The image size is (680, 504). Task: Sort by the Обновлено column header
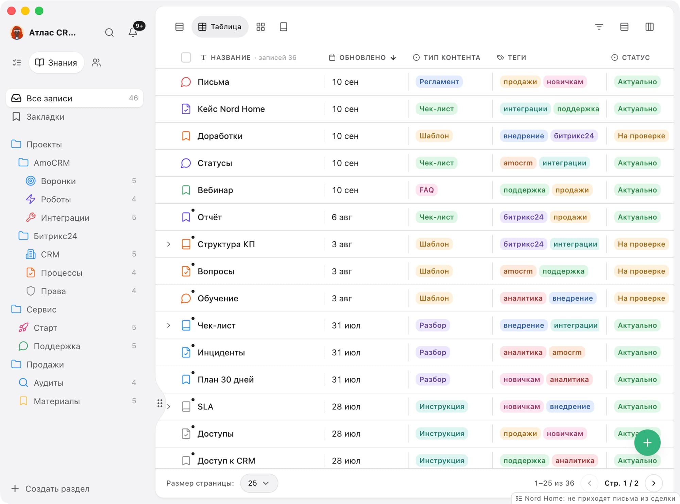(x=362, y=57)
